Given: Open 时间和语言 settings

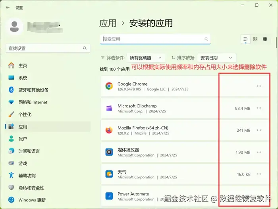Looking at the screenshot, I should [48, 151].
